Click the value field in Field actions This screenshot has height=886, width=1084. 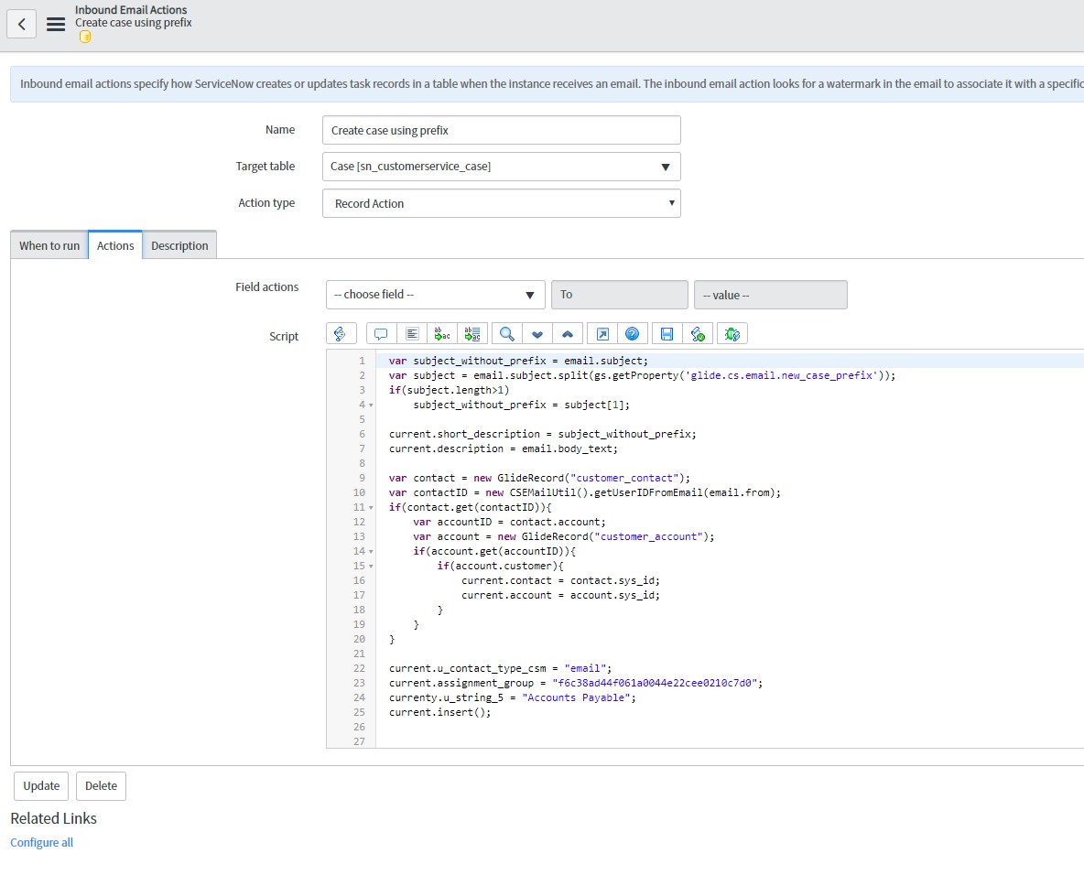coord(771,295)
